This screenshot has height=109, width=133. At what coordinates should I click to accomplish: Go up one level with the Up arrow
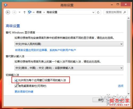24,12
